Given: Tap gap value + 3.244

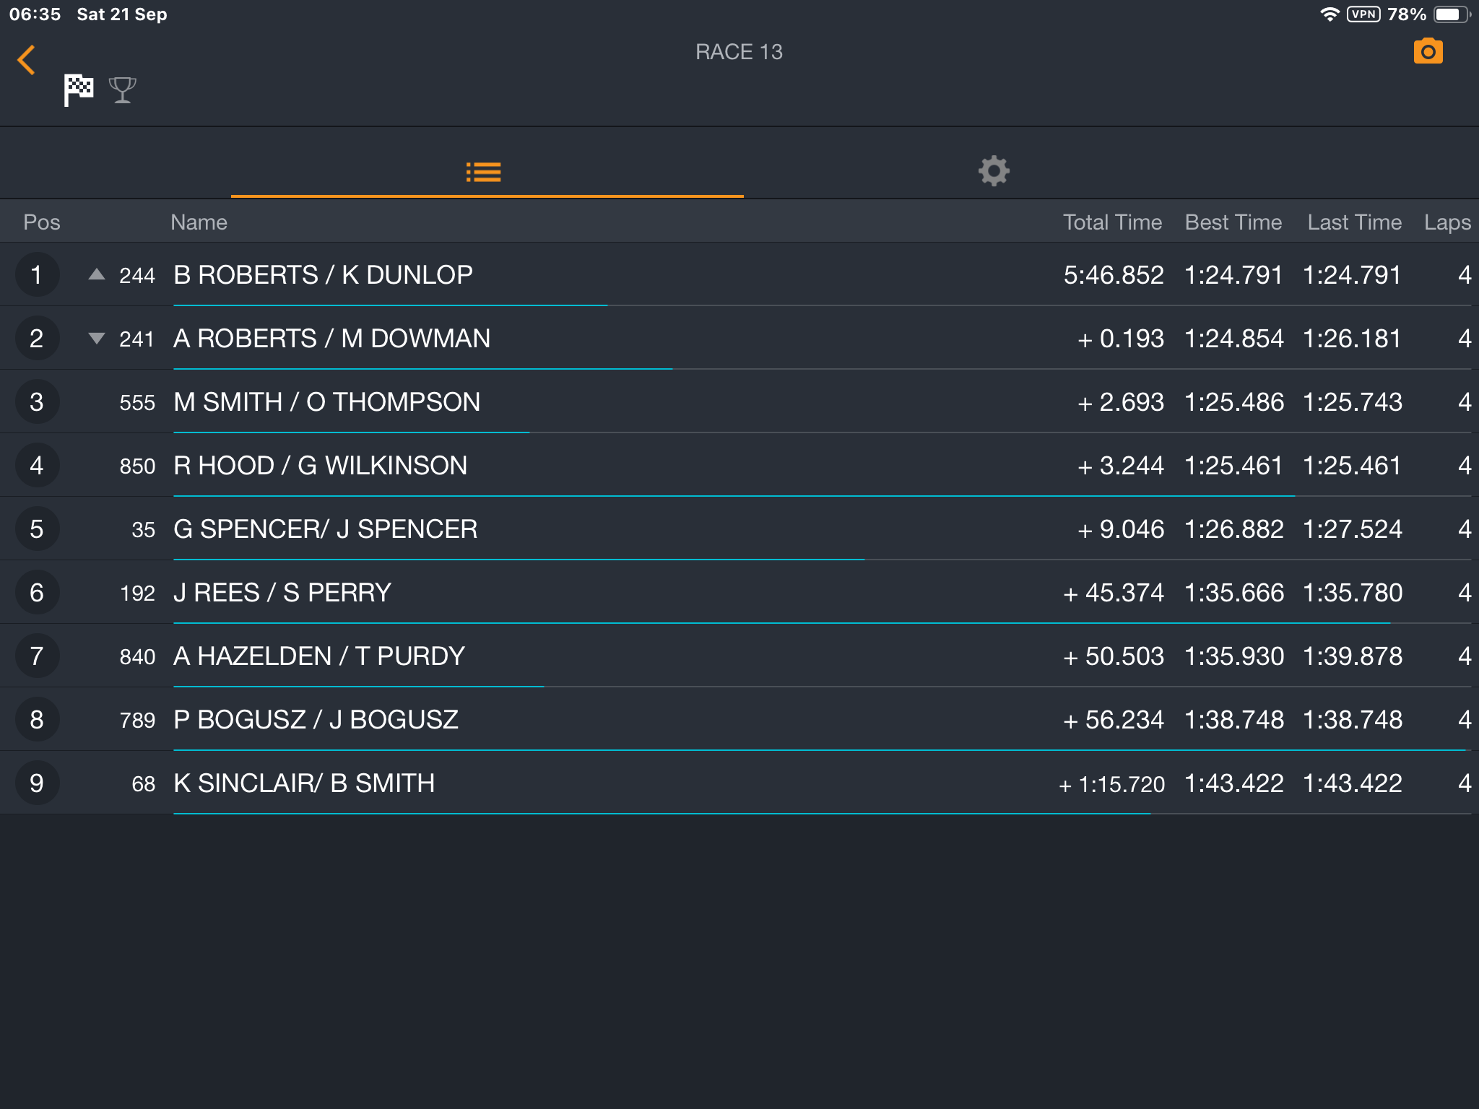Looking at the screenshot, I should [x=1121, y=466].
